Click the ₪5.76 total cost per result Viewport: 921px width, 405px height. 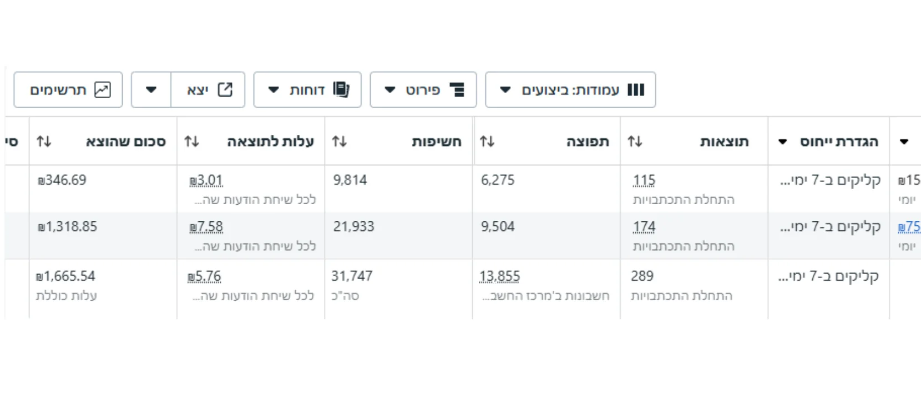tap(204, 276)
